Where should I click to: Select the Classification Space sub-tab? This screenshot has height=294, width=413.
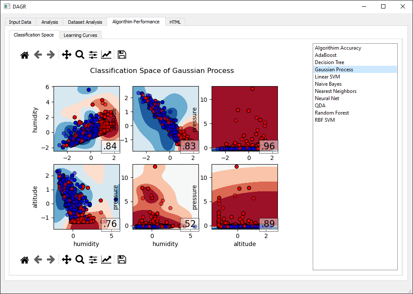pos(34,35)
